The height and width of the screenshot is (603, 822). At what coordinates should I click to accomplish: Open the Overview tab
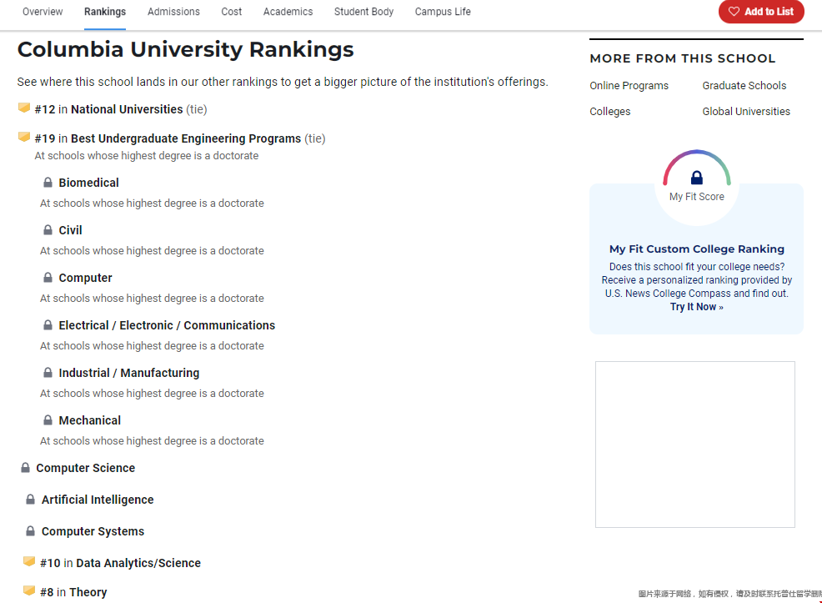43,12
